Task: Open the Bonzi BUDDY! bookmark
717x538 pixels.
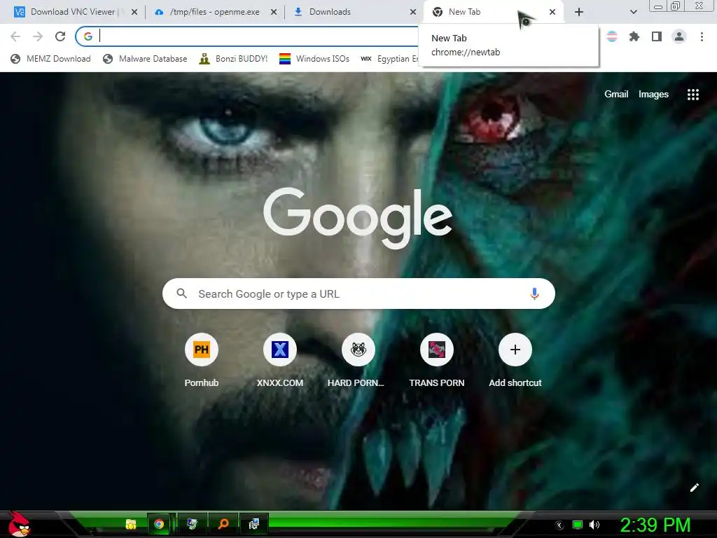Action: pyautogui.click(x=234, y=59)
